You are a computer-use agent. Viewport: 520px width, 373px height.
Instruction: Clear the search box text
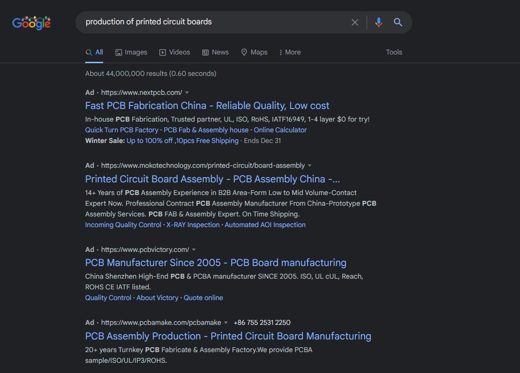coord(355,22)
